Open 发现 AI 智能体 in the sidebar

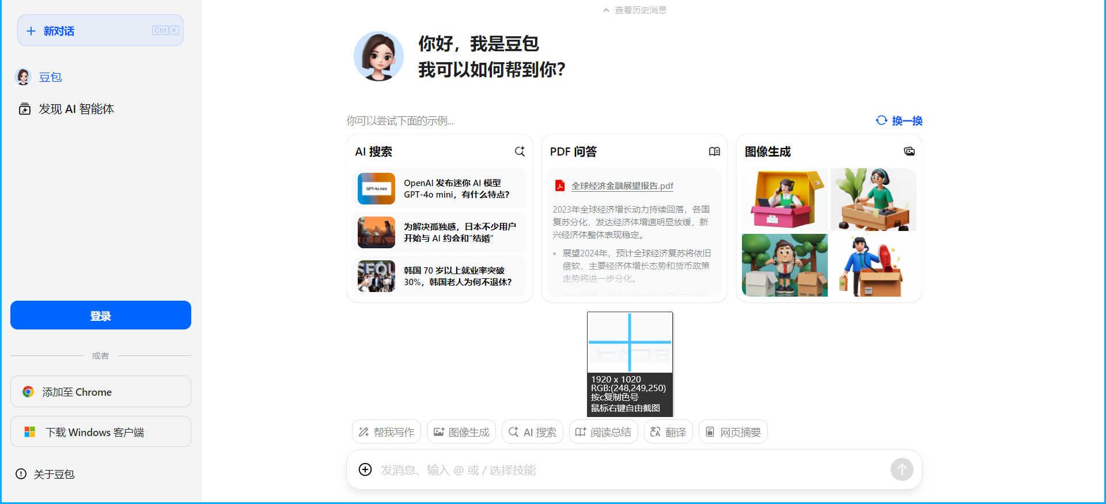76,109
